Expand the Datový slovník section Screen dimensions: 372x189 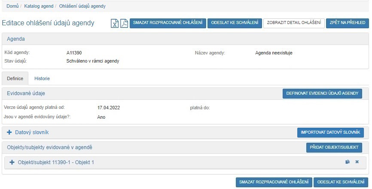[9, 132]
